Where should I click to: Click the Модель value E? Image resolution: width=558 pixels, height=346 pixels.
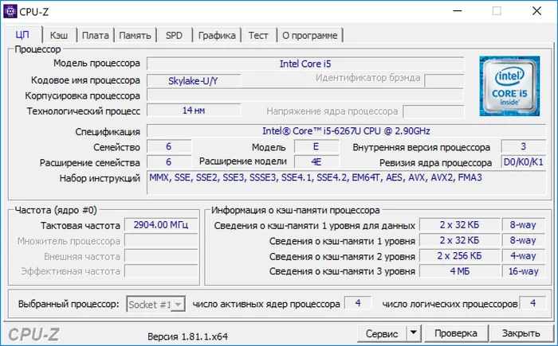pyautogui.click(x=316, y=146)
